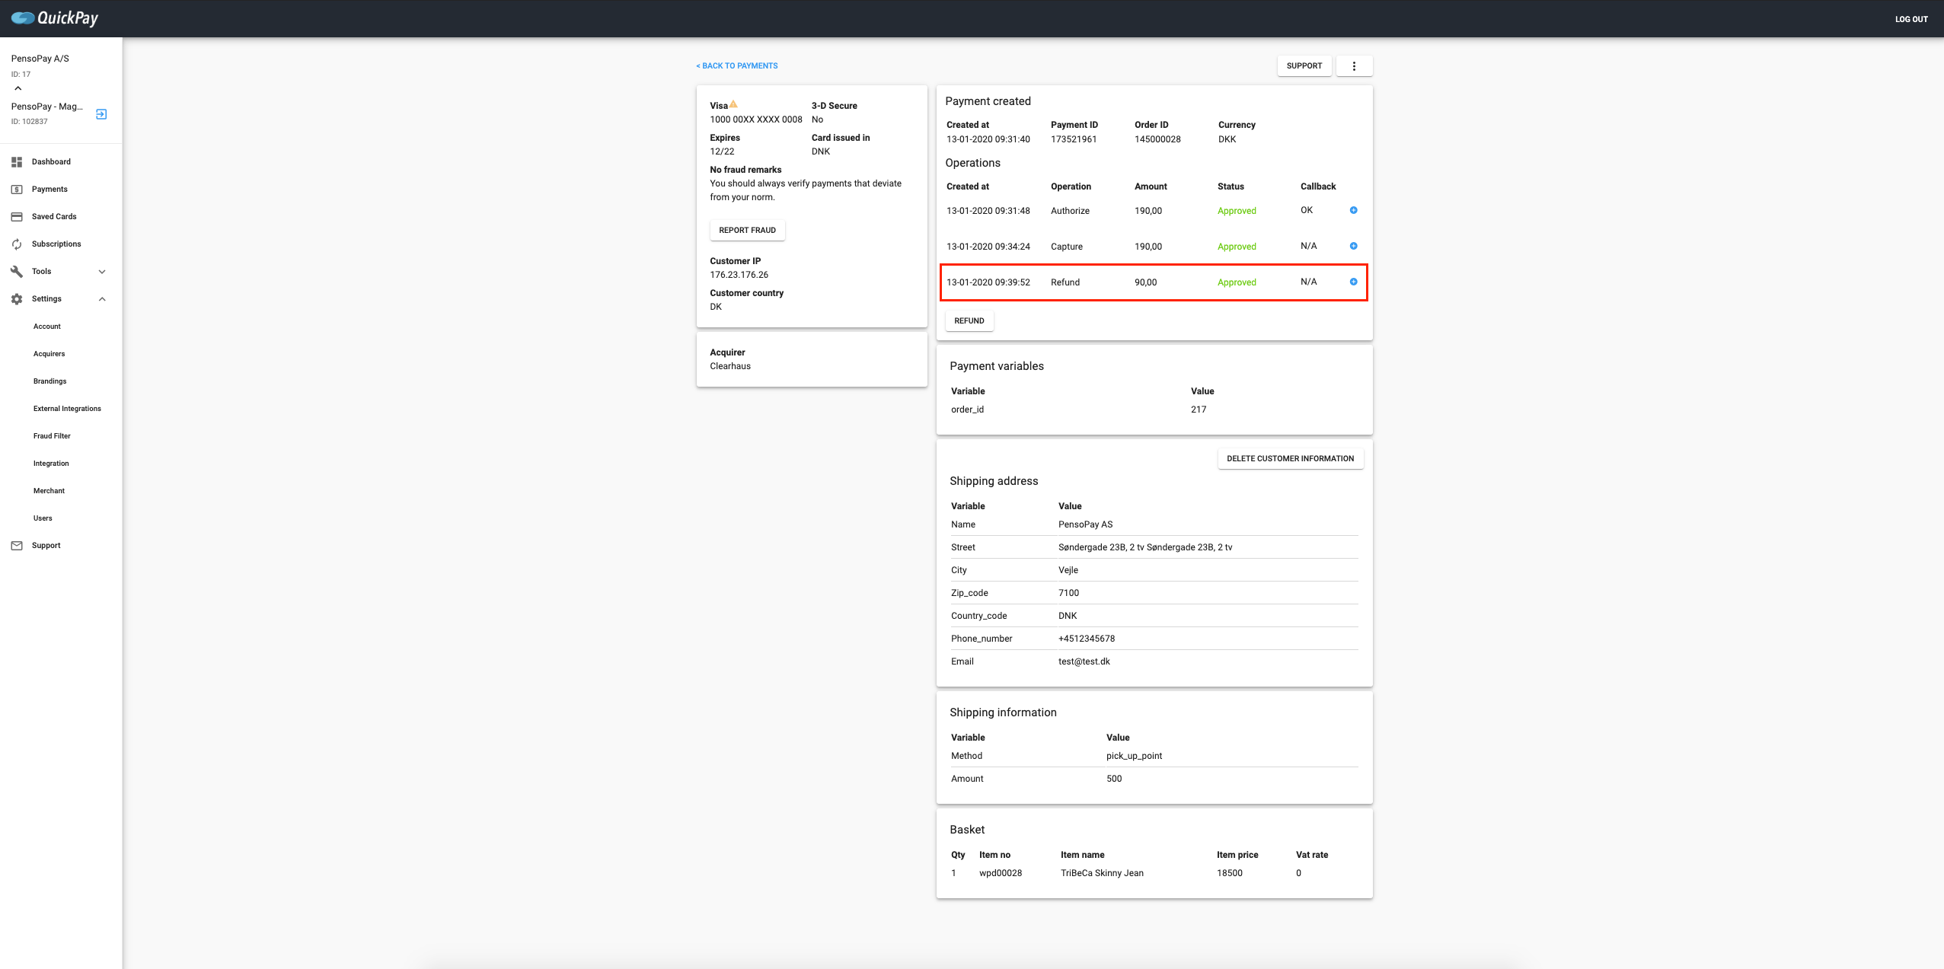Click shipping method pick_up_point

[x=1135, y=756]
